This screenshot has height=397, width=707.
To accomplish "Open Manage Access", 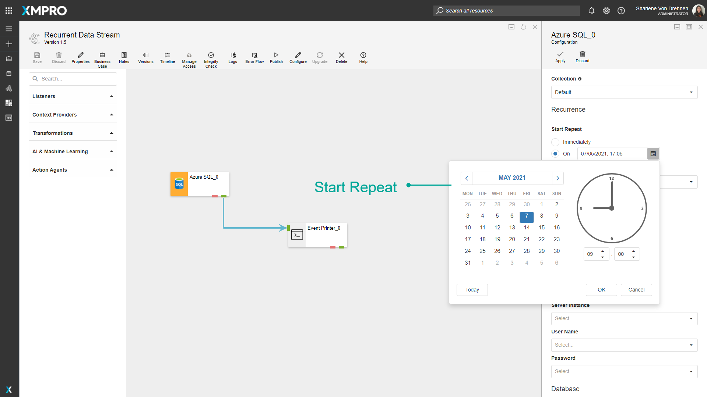I will [189, 60].
